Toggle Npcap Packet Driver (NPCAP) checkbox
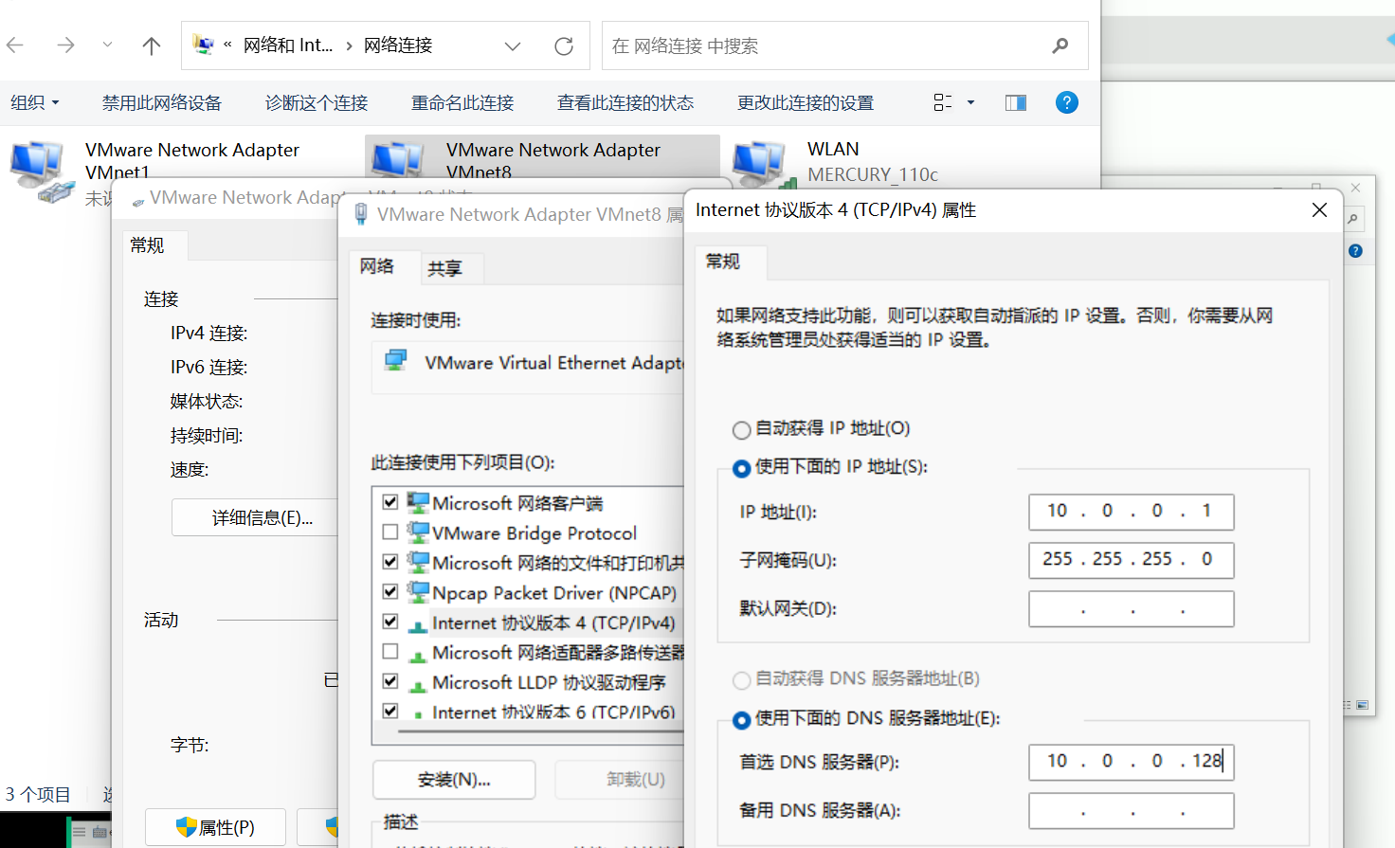Screen dimensions: 1395x848 pos(390,592)
